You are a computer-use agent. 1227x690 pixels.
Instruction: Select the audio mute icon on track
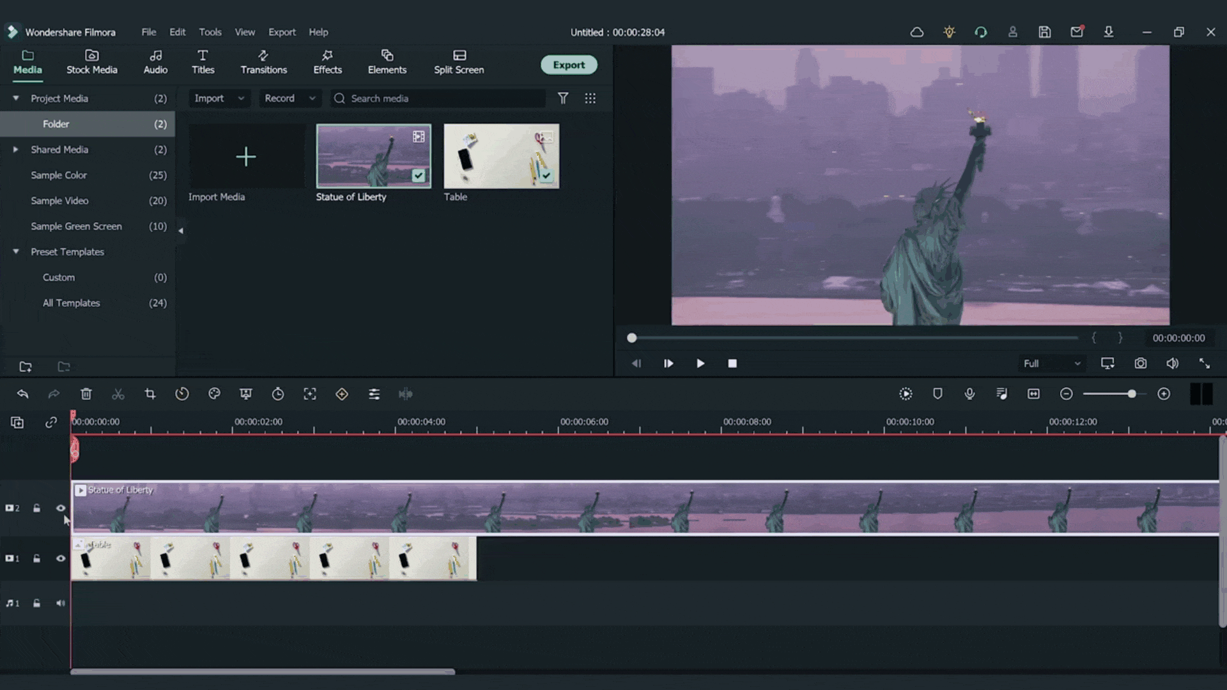click(61, 603)
